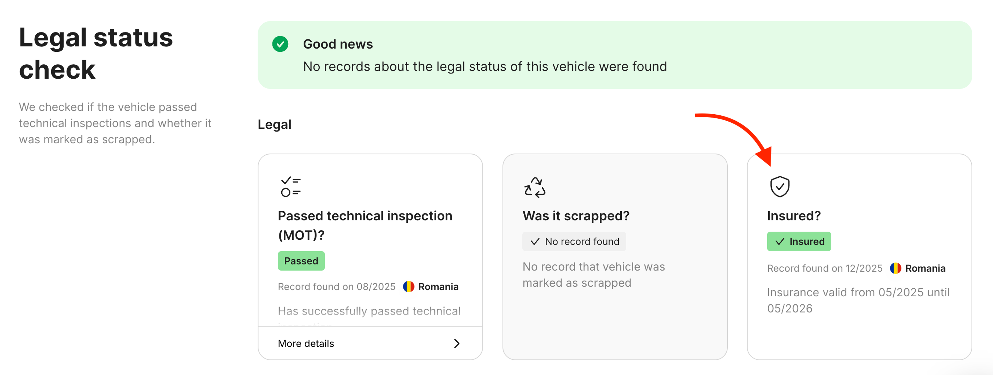Click the green Good news checkmark icon
Screen dimensions: 993x375
(281, 44)
